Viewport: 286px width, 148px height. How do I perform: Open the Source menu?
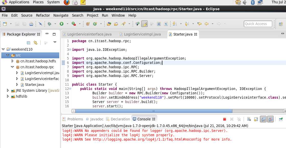click(x=27, y=15)
